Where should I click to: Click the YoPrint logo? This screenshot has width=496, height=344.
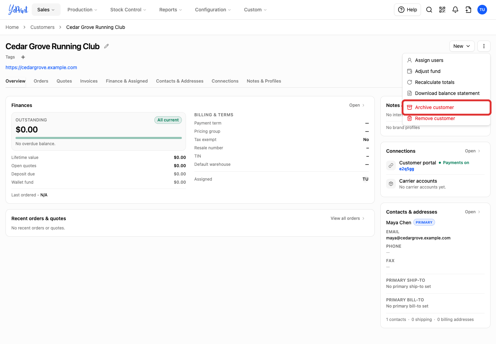pos(18,10)
